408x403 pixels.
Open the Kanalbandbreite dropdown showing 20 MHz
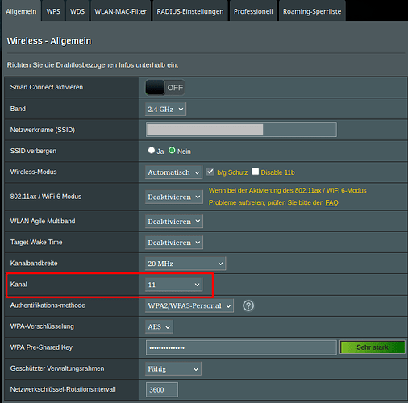(185, 264)
